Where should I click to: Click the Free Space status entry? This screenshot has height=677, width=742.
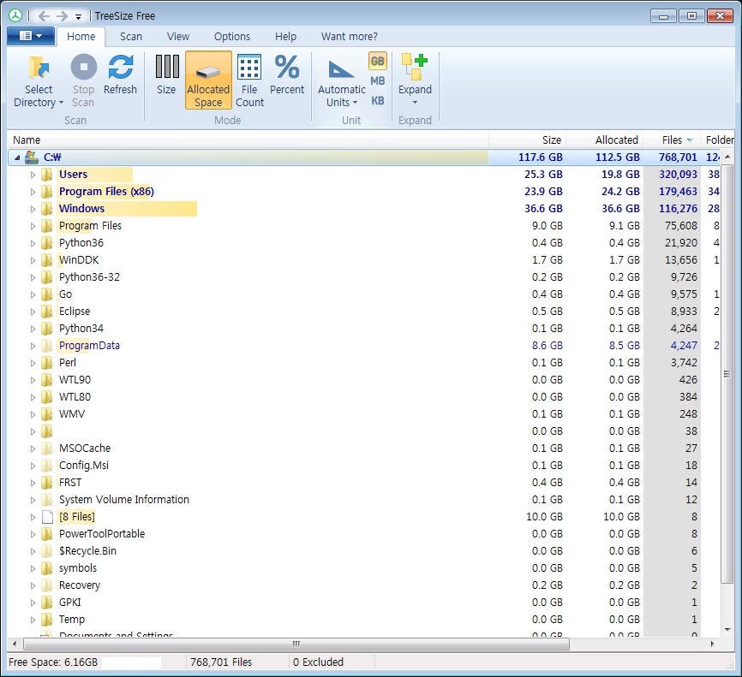(53, 662)
